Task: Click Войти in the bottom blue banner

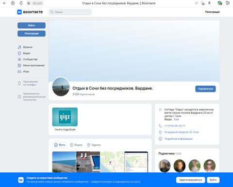Action: coord(213,180)
